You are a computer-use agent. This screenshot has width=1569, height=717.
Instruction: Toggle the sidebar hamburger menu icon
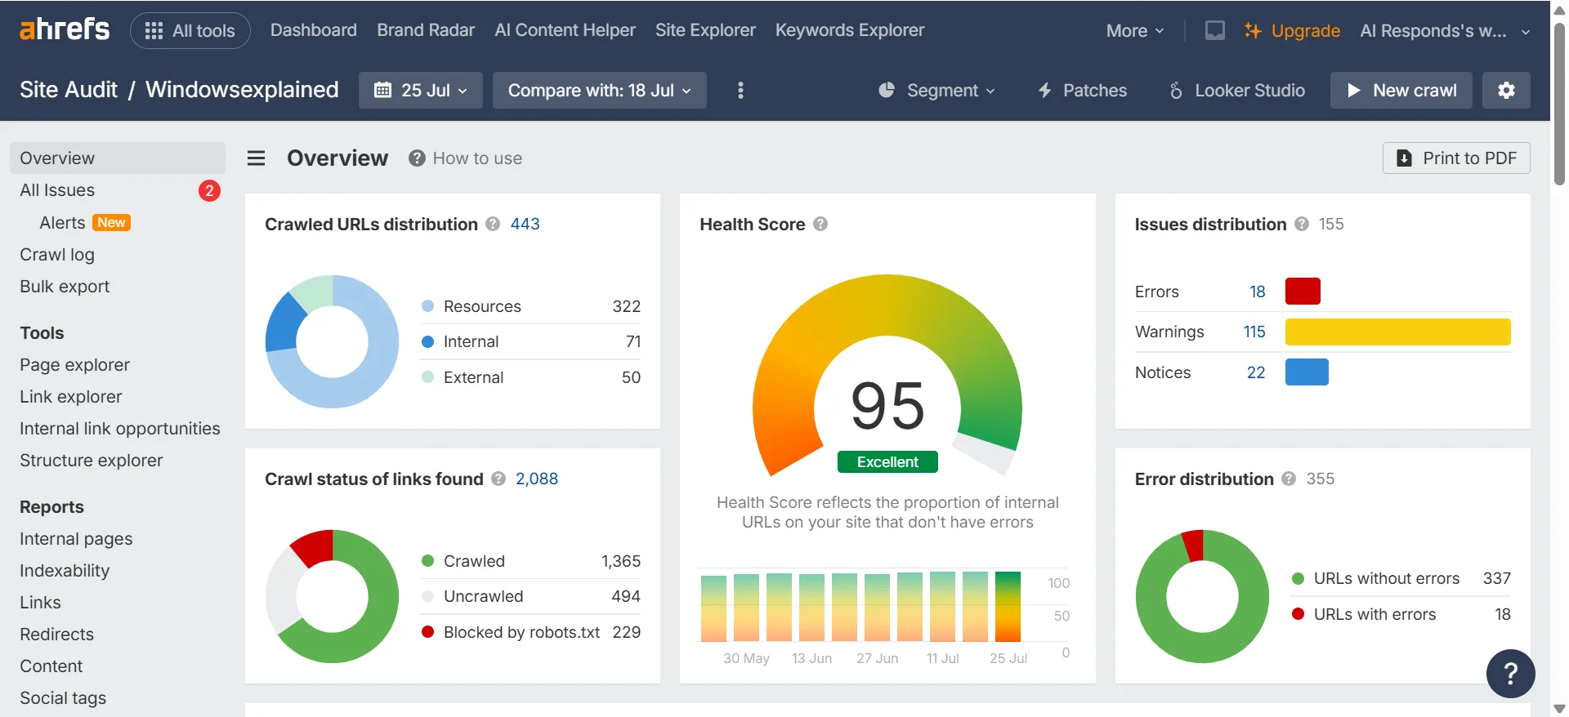tap(257, 158)
